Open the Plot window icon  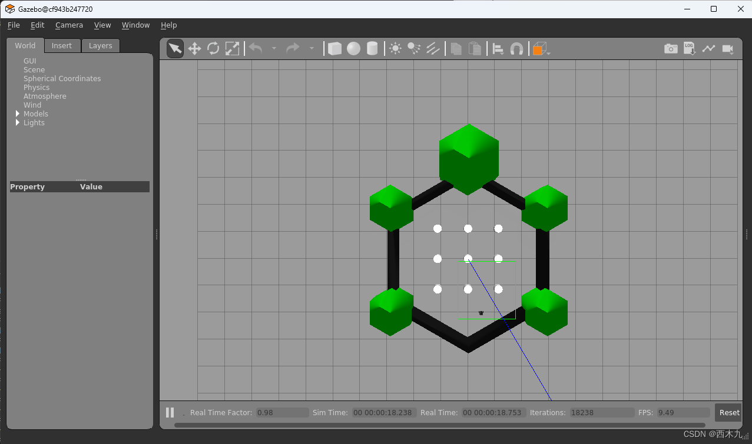click(x=708, y=49)
